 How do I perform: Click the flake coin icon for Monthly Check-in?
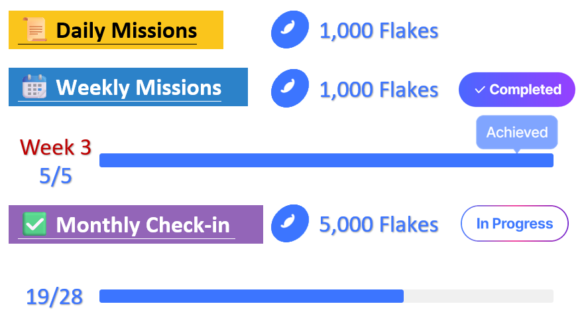(290, 223)
